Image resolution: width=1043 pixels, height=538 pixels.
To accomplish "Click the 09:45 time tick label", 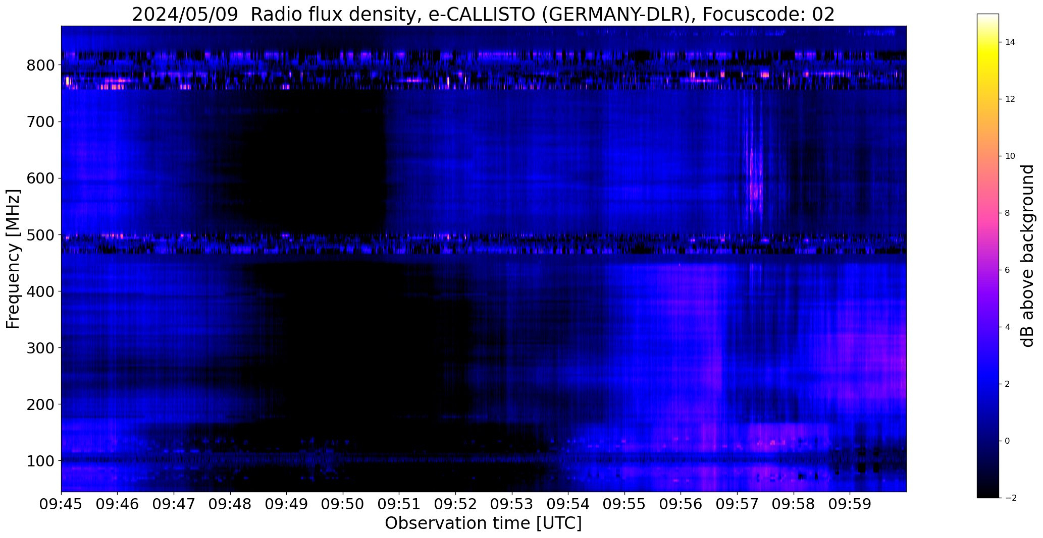I will click(61, 504).
